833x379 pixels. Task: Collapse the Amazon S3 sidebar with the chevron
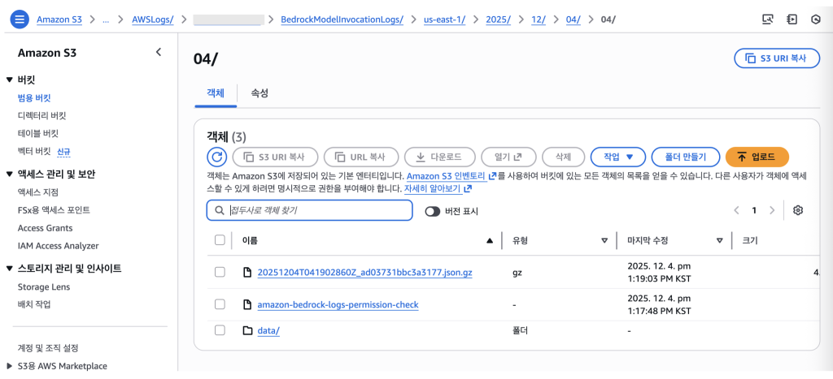pyautogui.click(x=159, y=52)
